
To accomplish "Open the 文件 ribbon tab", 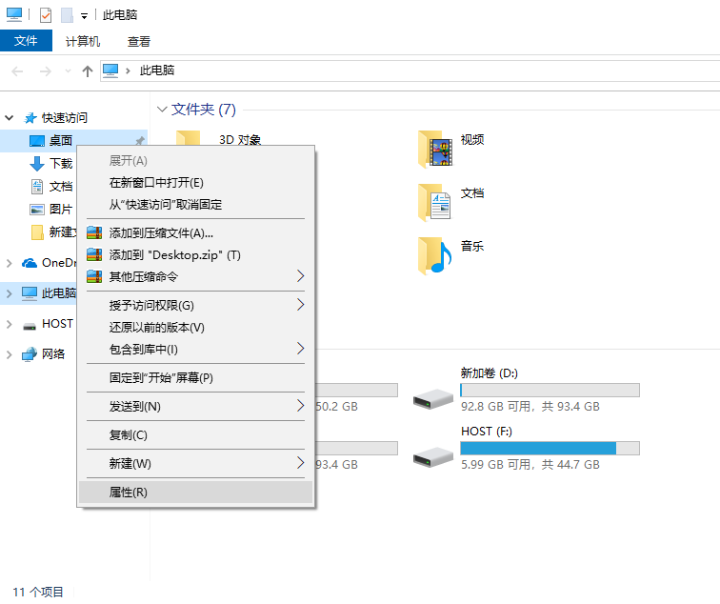I will click(x=26, y=41).
